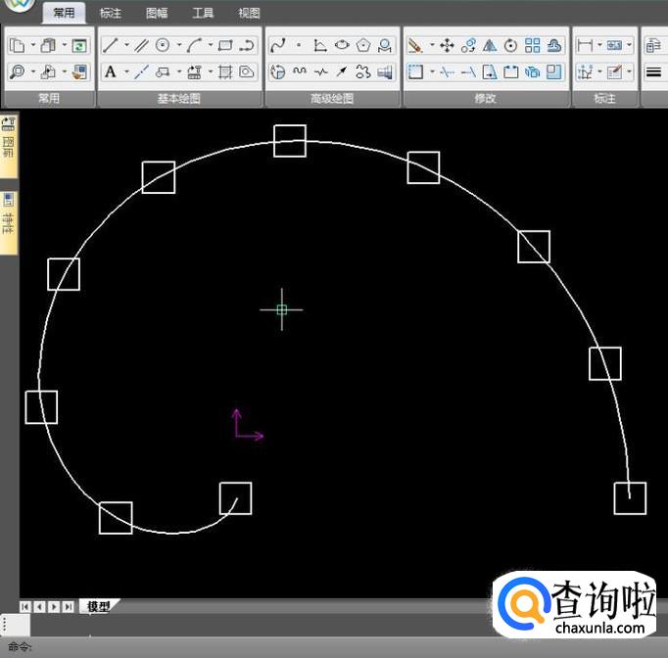
Task: Expand the Line tool dropdown arrow
Action: tap(126, 45)
